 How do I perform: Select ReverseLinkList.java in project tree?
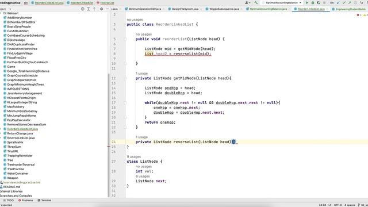21,138
